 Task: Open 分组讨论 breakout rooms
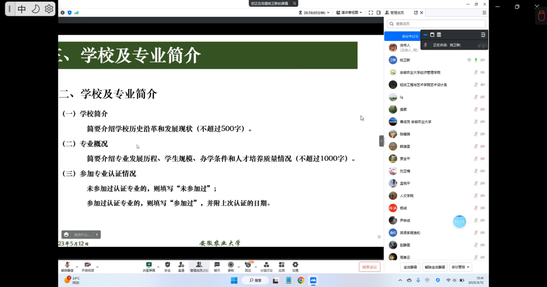point(266,266)
